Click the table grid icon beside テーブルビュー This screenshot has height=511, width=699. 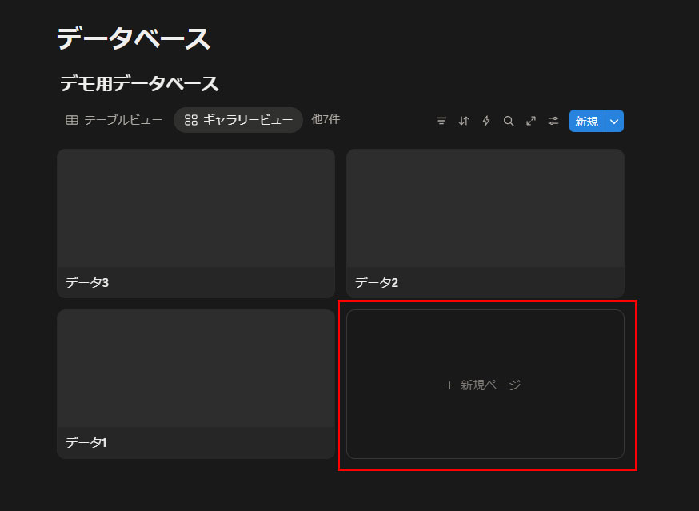[72, 120]
